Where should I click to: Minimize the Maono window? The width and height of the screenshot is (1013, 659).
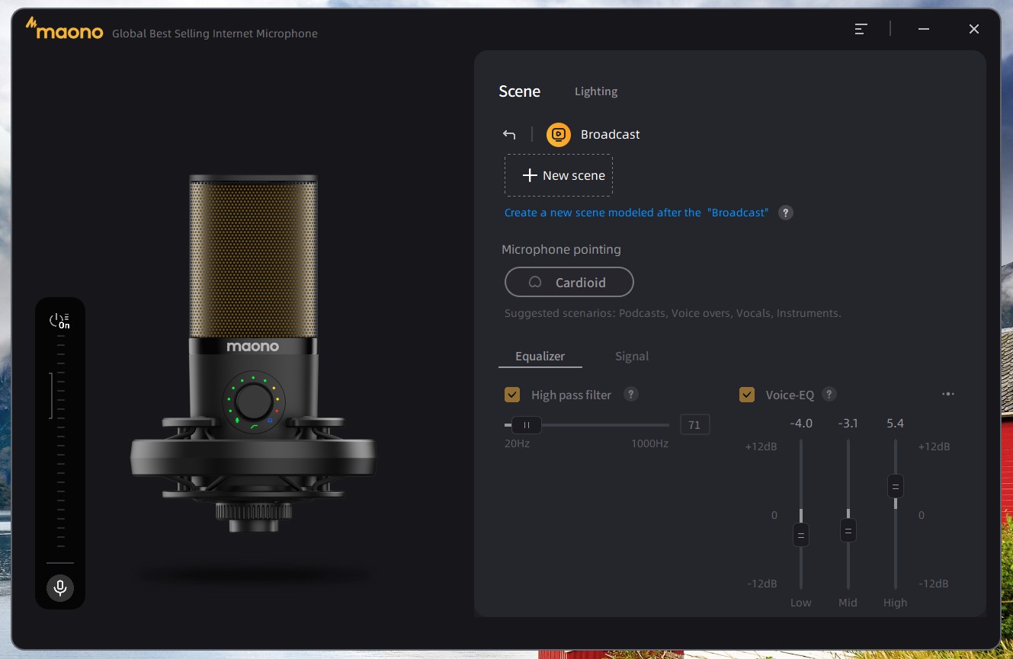point(924,29)
